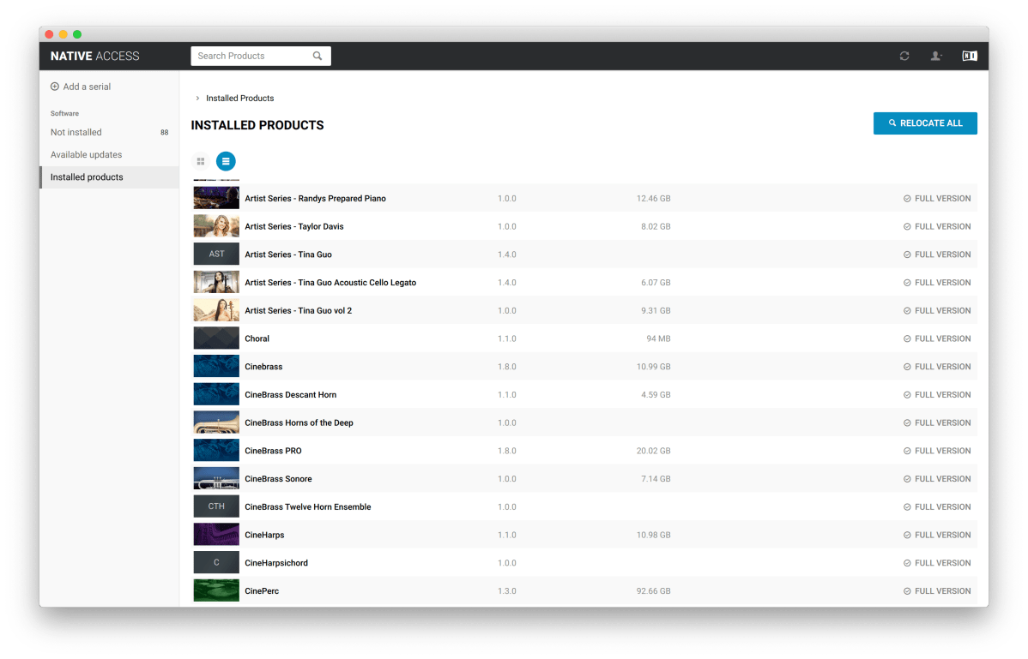The image size is (1028, 659).
Task: Click the AST placeholder thumbnail
Action: pos(216,255)
